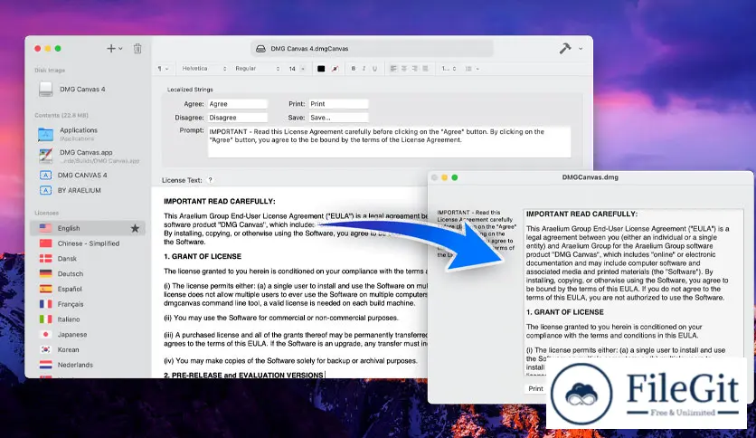The width and height of the screenshot is (756, 438).
Task: Click the 1. GRANT OF LICENSE heading in editor
Action: (203, 256)
